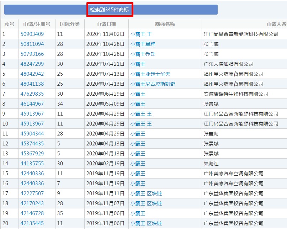Open trademark 小霸王尼古垃斯凯奇 link
287x229 pixels.
[x=153, y=84]
